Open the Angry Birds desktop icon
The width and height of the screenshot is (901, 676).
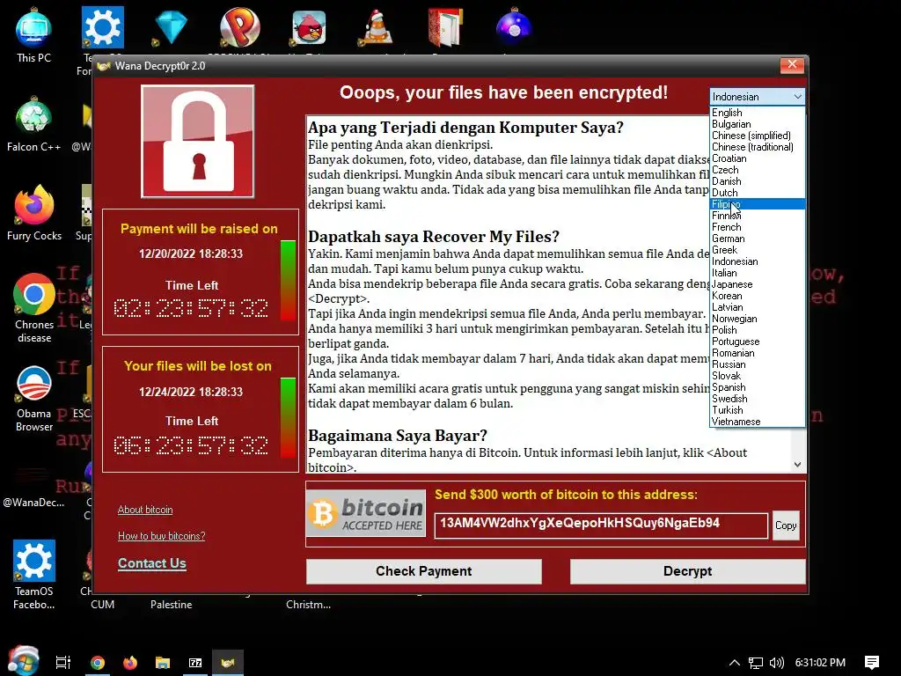tap(309, 27)
